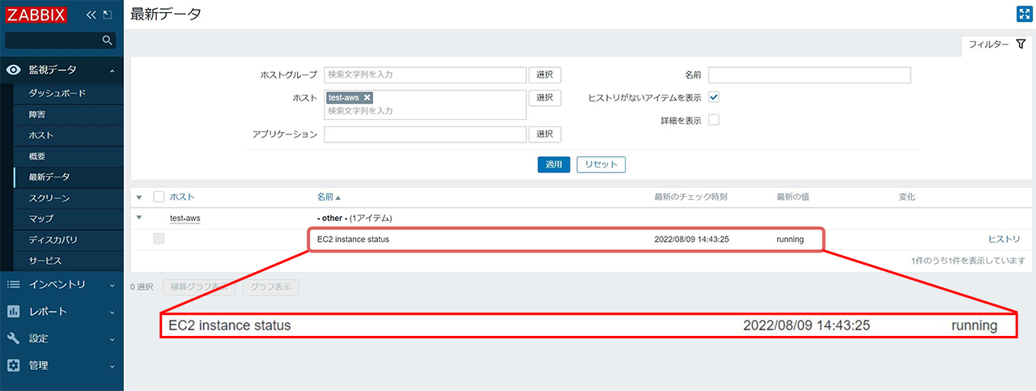Image resolution: width=1036 pixels, height=391 pixels.
Task: Click the グラフ表示 button
Action: 271,287
